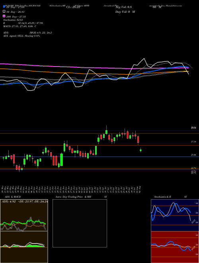Open the blue-background Stochastics chart panel
Image resolution: width=199 pixels, height=263 pixels.
tap(175, 215)
